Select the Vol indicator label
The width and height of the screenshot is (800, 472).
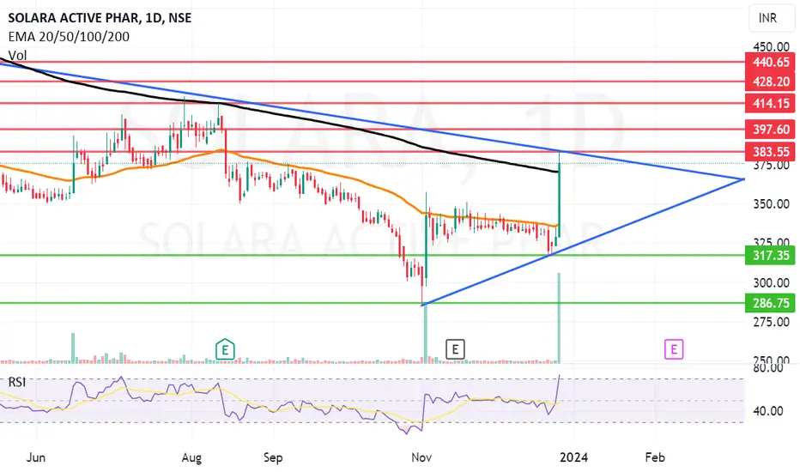click(17, 55)
